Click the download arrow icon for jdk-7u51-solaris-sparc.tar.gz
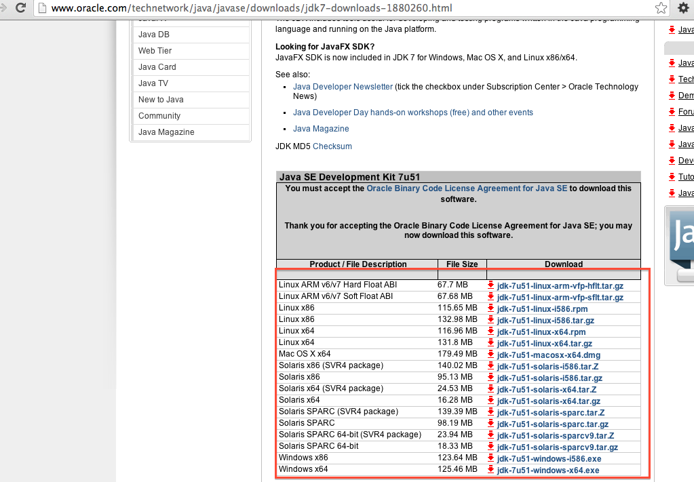Screen dimensions: 694x482 click(491, 423)
